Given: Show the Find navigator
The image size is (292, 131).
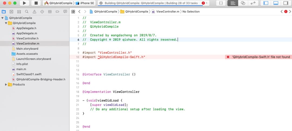Looking at the screenshot, I should [x=26, y=12].
